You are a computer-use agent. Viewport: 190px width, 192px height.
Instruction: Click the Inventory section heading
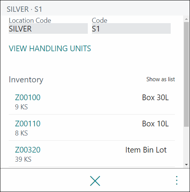click(x=26, y=80)
